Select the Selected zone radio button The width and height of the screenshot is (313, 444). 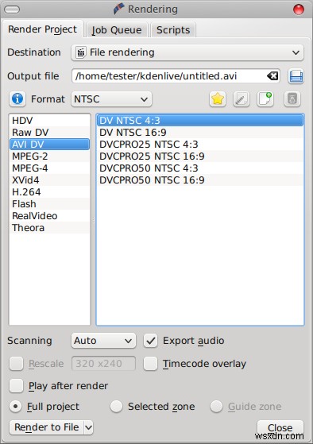coord(117,407)
